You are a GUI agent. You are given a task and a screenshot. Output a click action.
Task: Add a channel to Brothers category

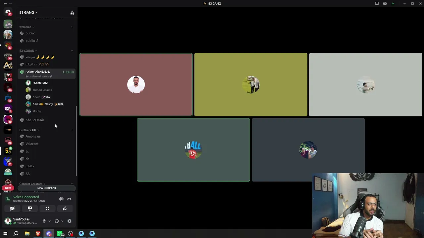72,130
